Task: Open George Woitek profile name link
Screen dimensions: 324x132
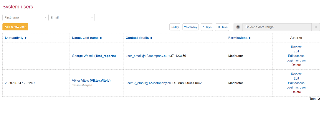Action: click(x=82, y=56)
